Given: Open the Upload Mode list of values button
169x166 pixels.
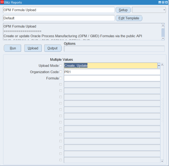Looking at the screenshot, I should pyautogui.click(x=159, y=66).
